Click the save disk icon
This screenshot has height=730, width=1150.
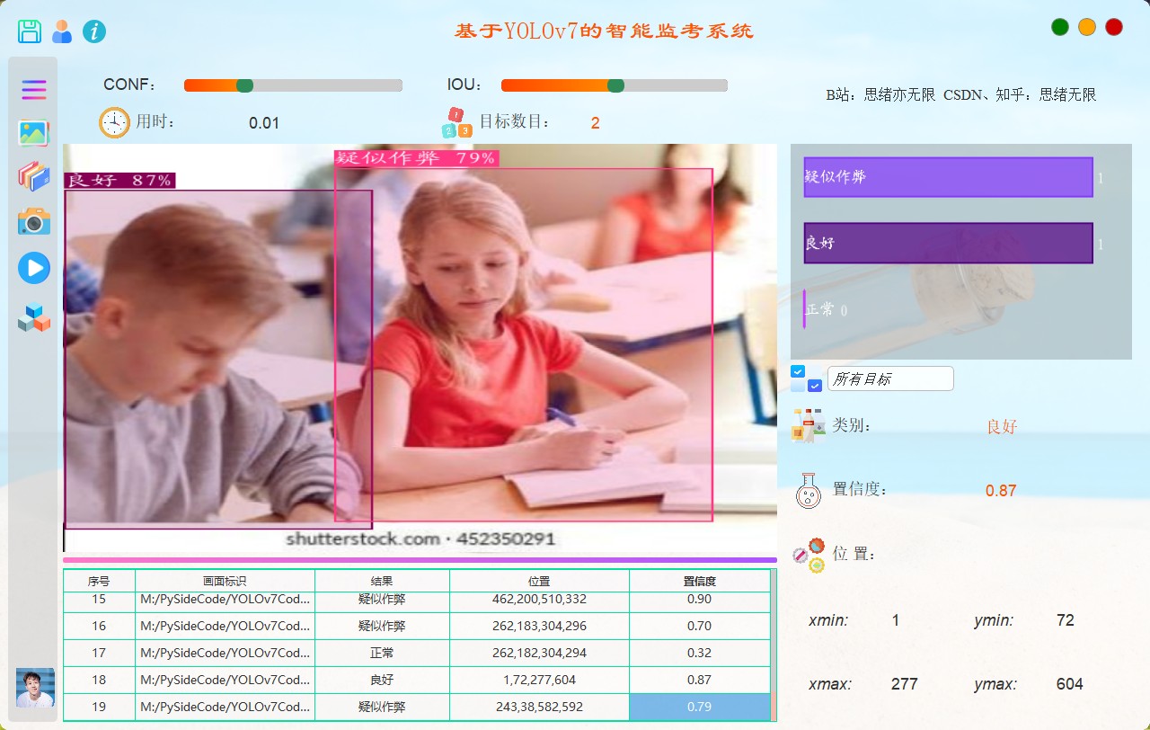pyautogui.click(x=30, y=31)
